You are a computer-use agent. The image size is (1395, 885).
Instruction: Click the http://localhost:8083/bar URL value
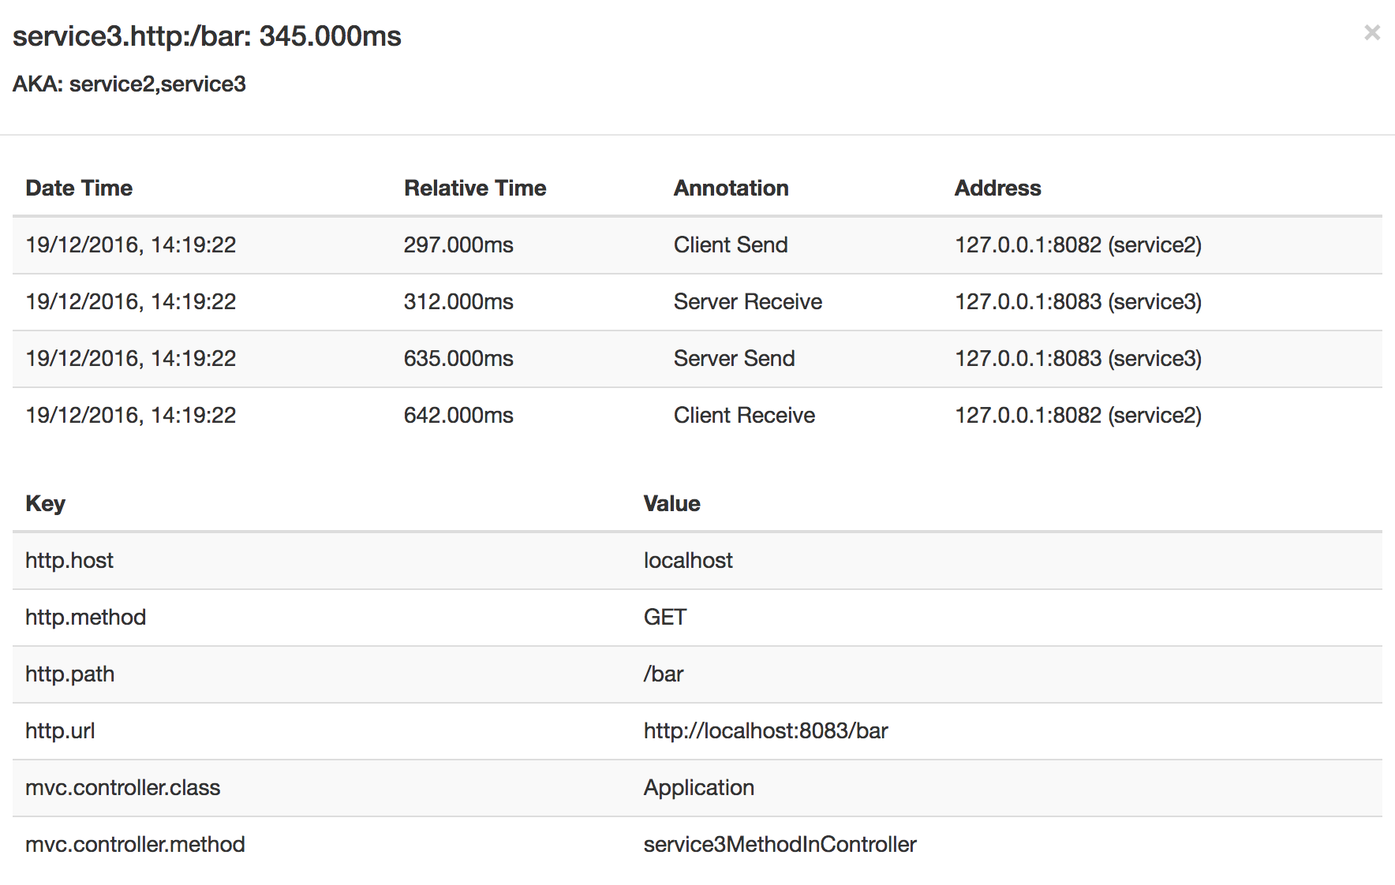tap(765, 730)
